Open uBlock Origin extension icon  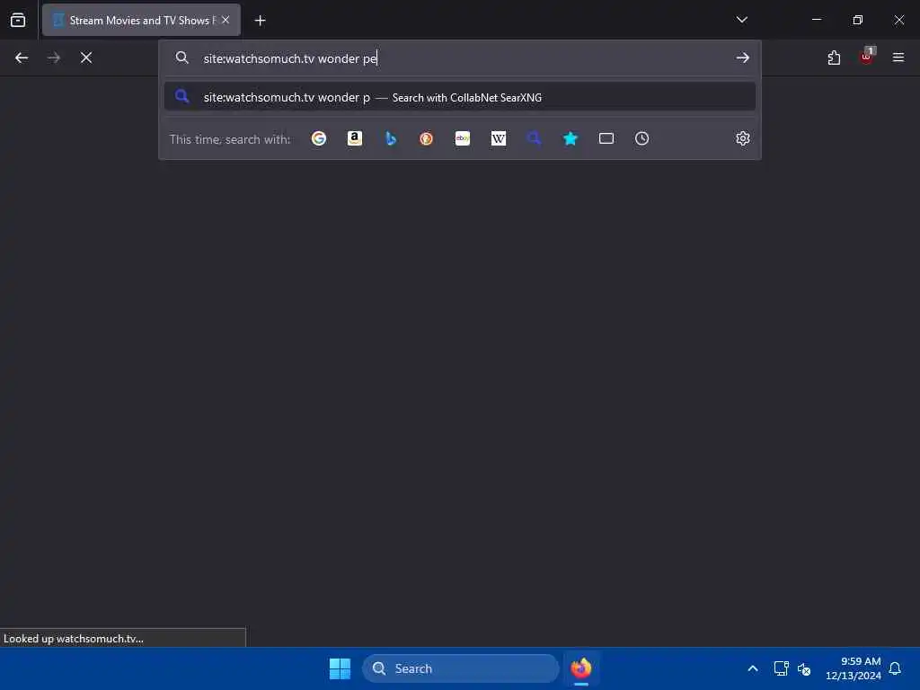[867, 57]
